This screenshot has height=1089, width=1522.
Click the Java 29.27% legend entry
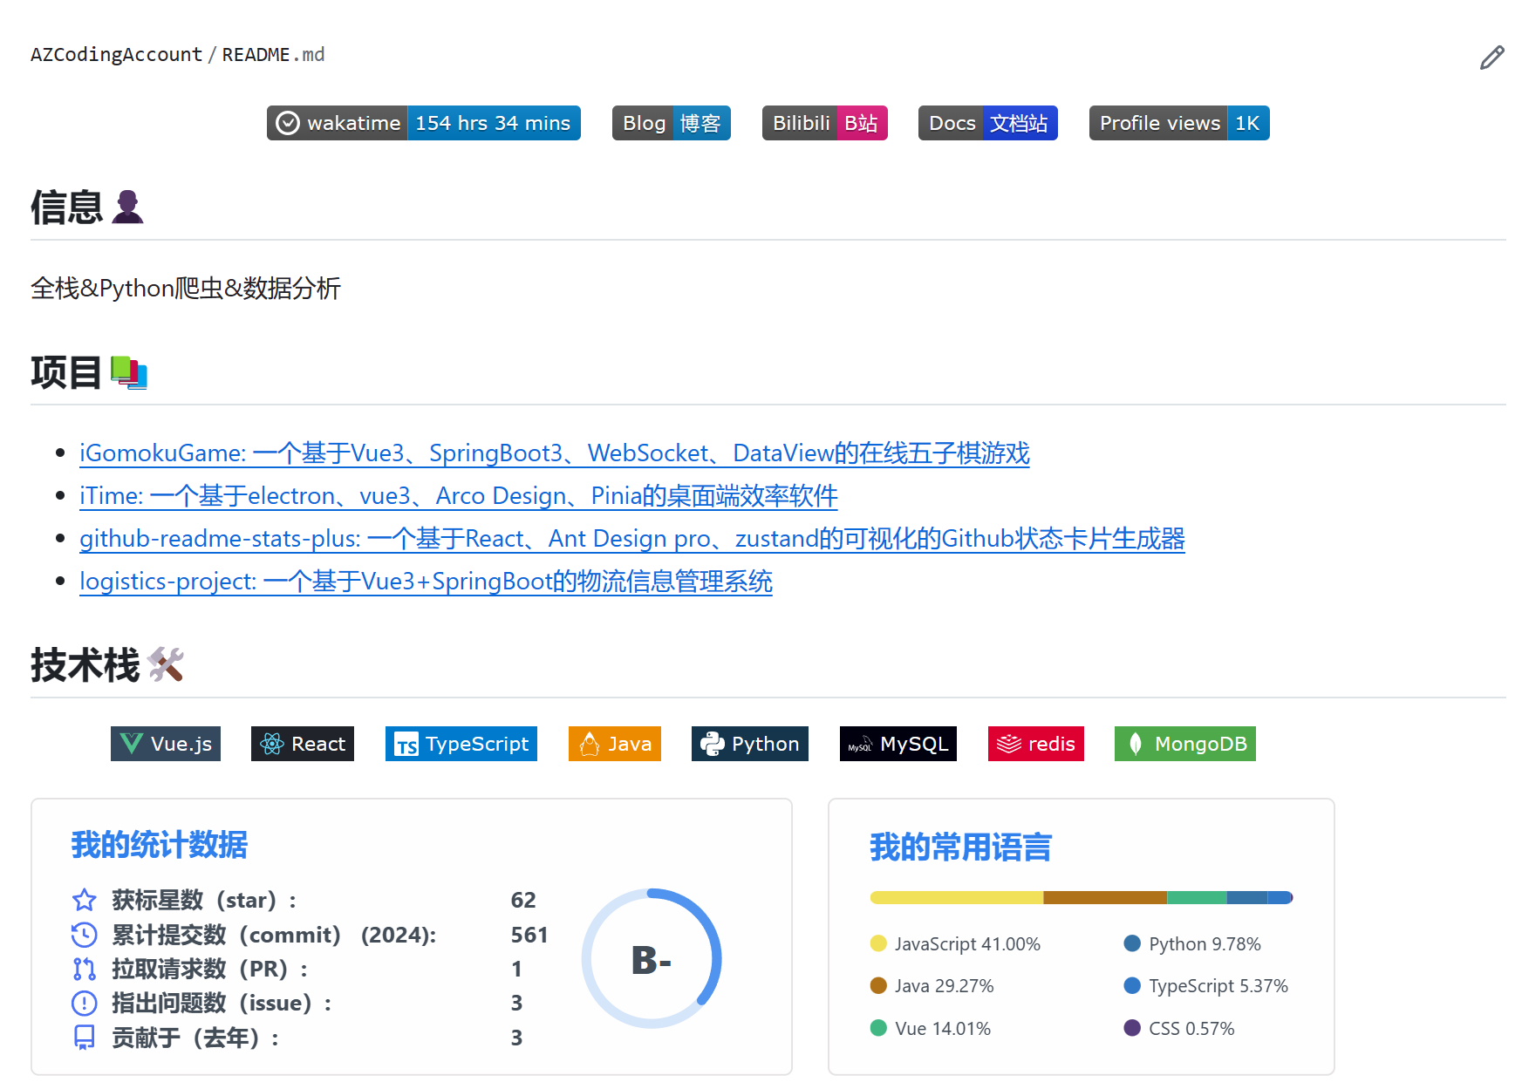932,986
